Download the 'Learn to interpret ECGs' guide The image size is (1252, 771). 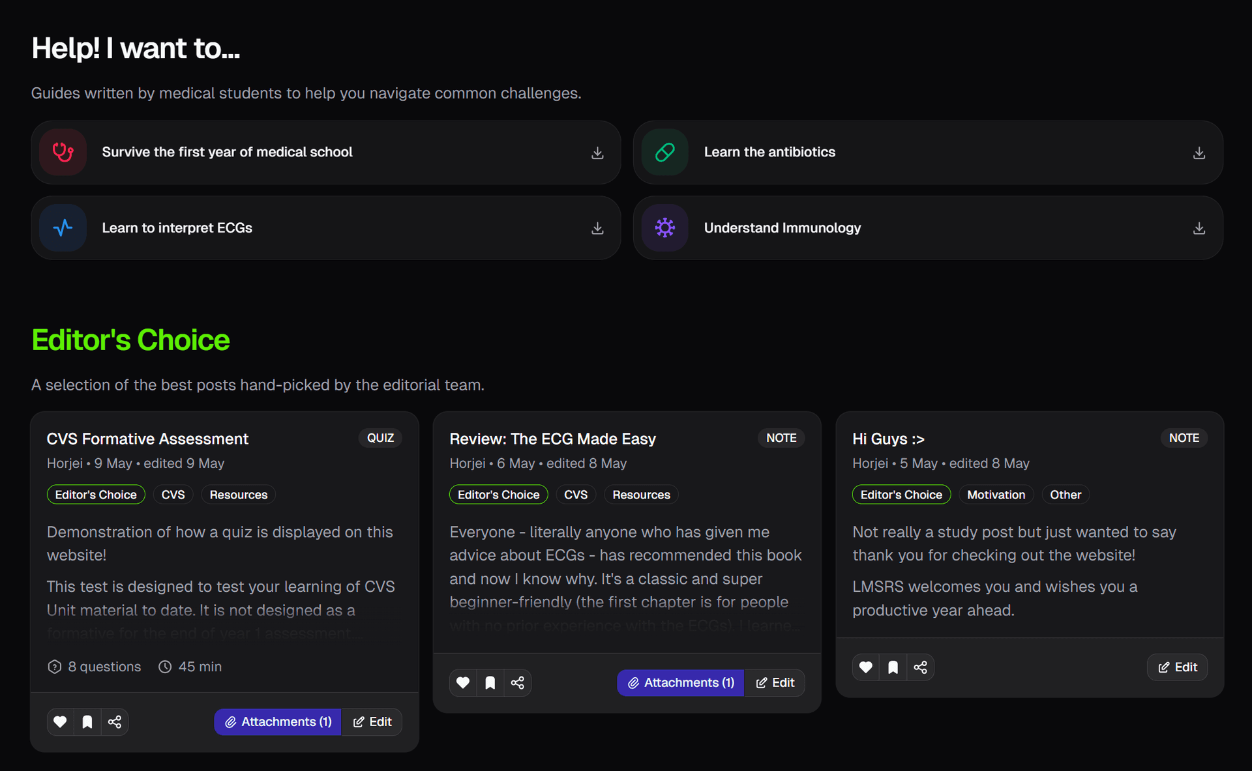pos(597,228)
